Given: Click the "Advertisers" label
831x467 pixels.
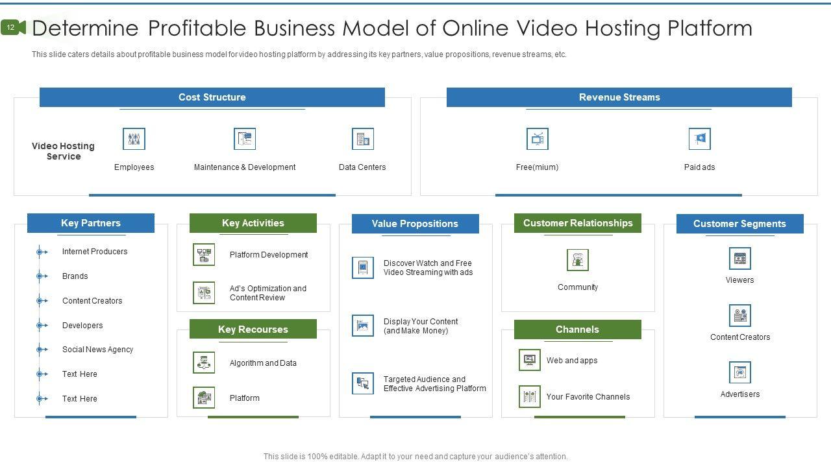Looking at the screenshot, I should tap(740, 394).
